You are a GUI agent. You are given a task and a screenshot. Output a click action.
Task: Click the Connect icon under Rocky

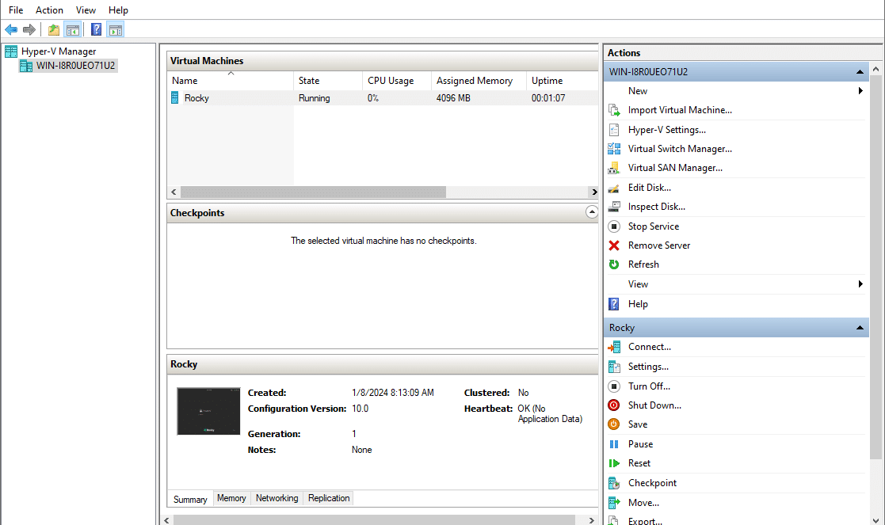pyautogui.click(x=614, y=347)
